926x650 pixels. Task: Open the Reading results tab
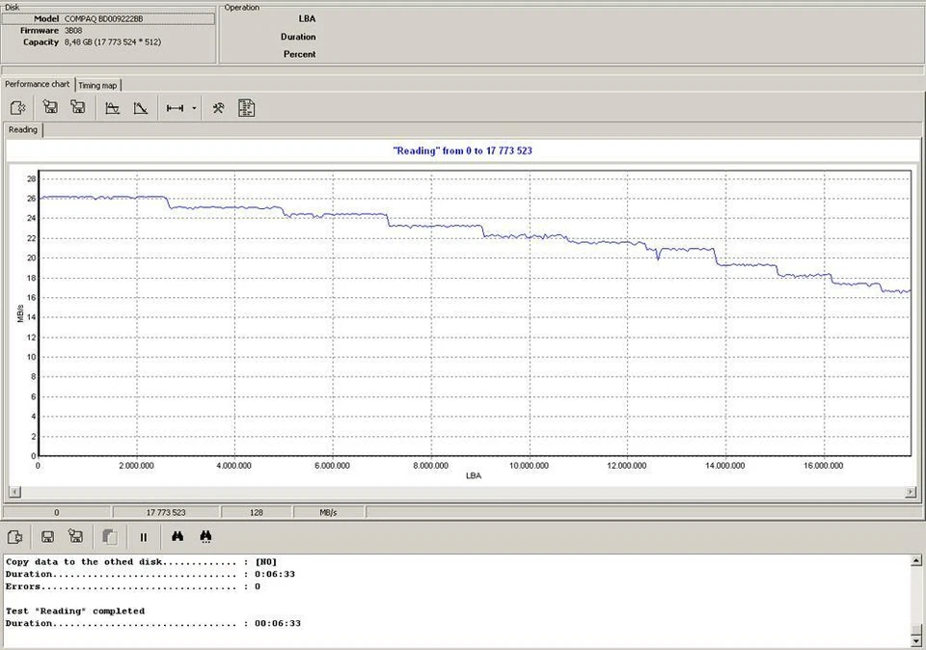click(21, 129)
